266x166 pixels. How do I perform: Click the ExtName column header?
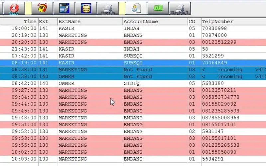point(90,22)
